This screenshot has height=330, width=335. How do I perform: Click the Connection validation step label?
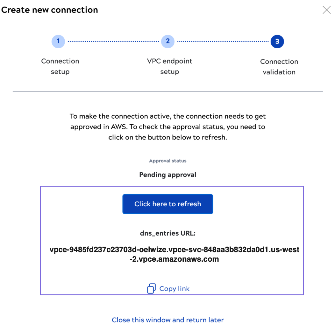click(279, 67)
